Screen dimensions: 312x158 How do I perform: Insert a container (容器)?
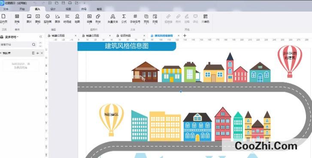90,18
